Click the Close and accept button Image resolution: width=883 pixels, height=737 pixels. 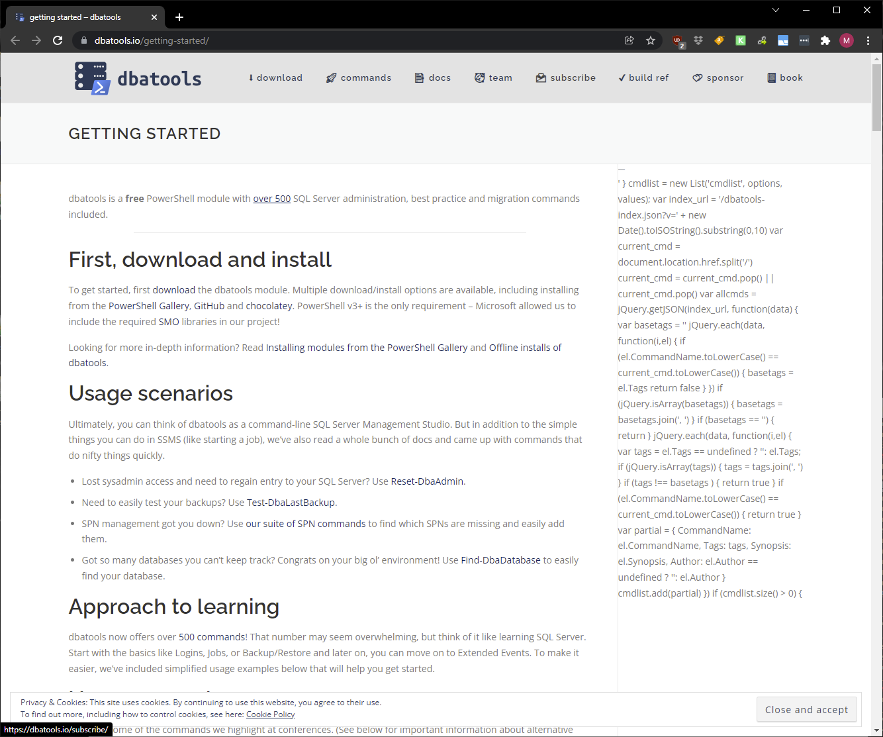tap(807, 709)
